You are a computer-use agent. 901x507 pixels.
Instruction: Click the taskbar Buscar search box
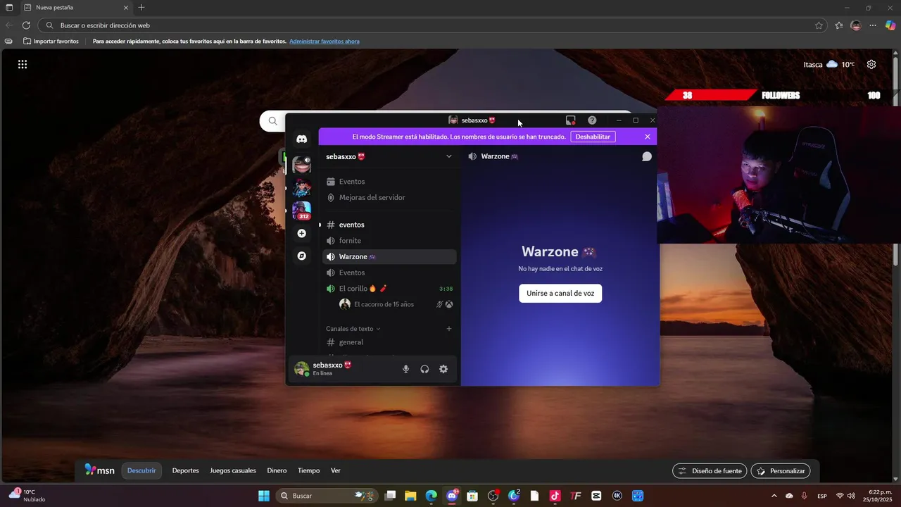(327, 496)
